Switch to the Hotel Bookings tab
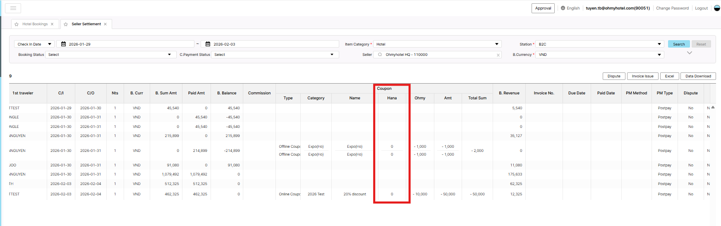This screenshot has height=226, width=721. click(35, 24)
